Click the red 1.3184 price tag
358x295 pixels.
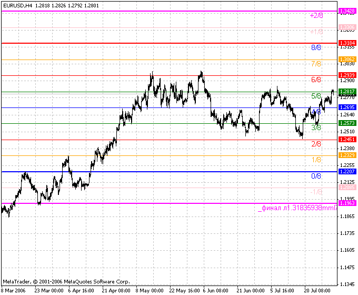click(347, 43)
